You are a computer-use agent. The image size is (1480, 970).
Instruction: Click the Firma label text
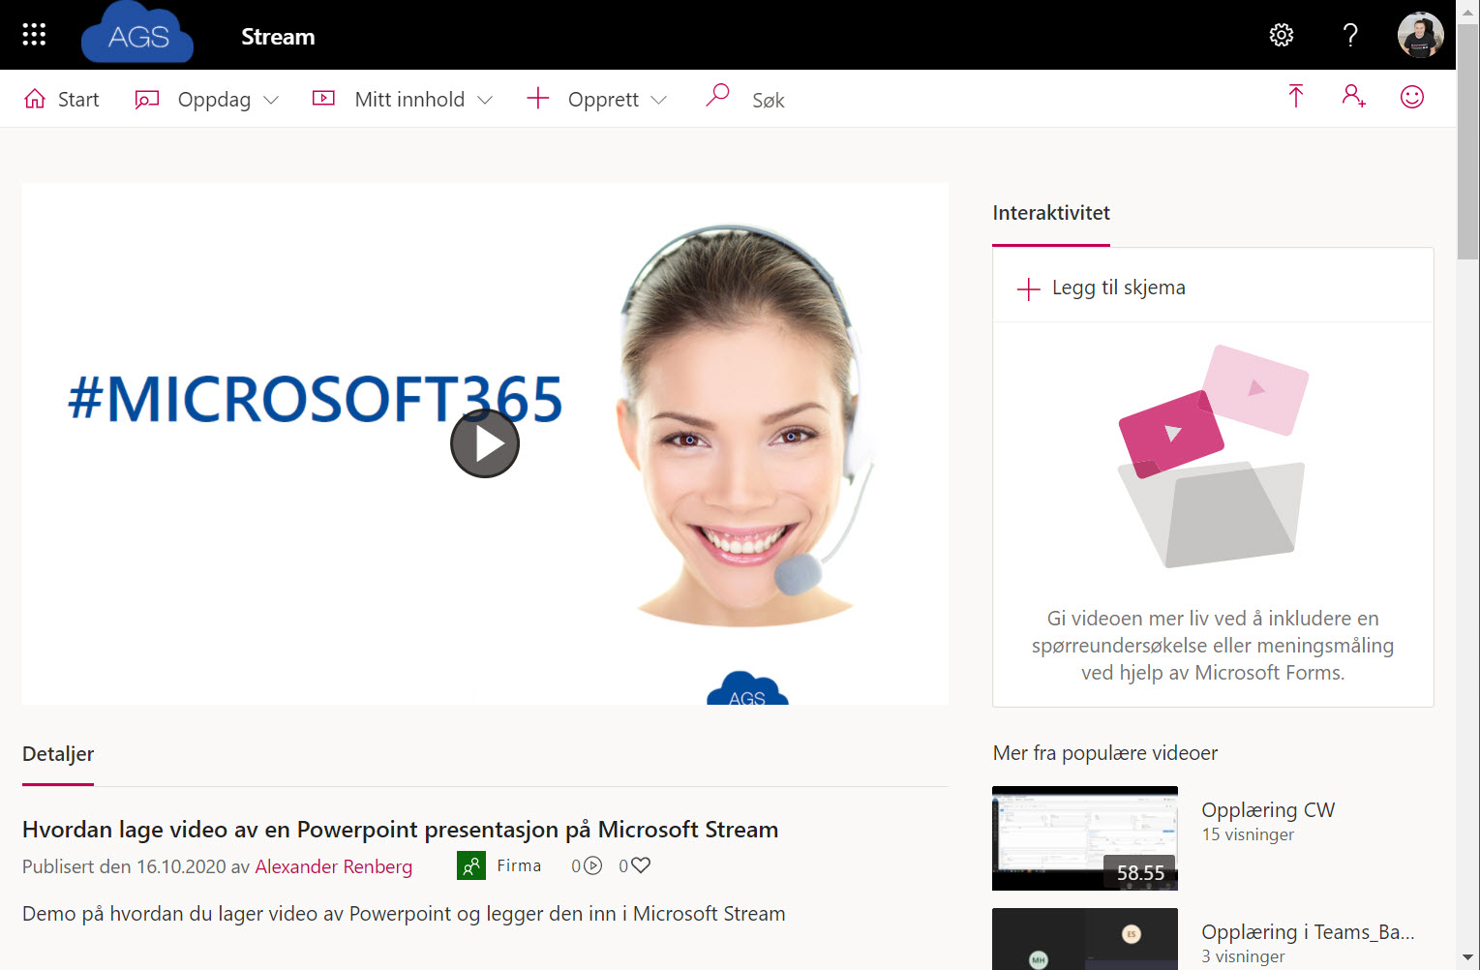pos(519,865)
